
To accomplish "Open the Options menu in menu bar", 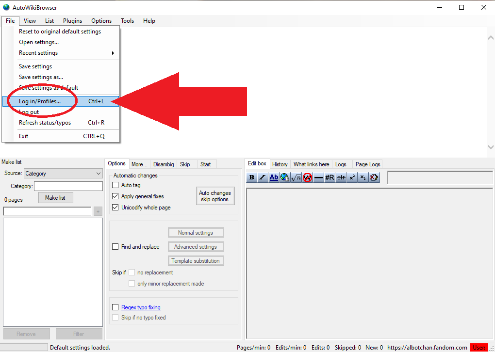I will pyautogui.click(x=101, y=21).
